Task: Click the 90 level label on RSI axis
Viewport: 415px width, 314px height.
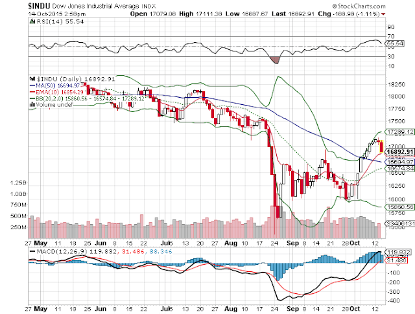Action: coord(391,27)
